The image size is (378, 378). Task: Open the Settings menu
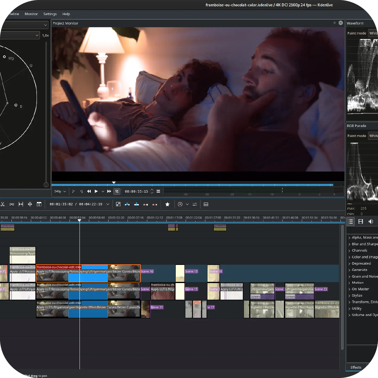coord(50,14)
